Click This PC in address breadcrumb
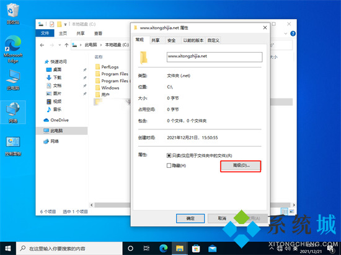Viewport: 341px width, 255px height. (x=91, y=45)
